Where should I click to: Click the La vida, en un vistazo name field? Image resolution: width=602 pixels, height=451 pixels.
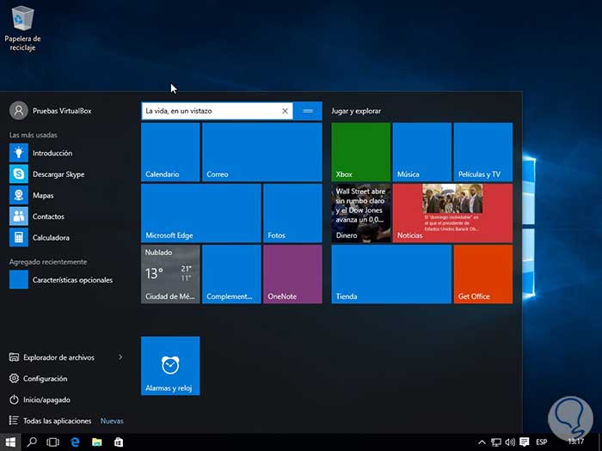209,111
